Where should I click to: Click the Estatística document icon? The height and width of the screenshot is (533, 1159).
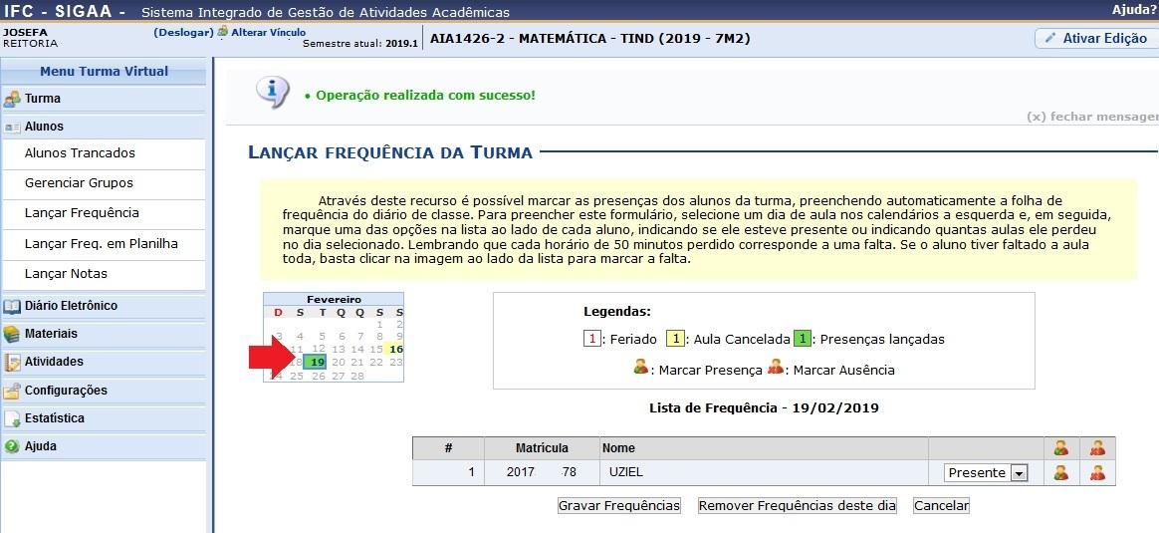[11, 418]
